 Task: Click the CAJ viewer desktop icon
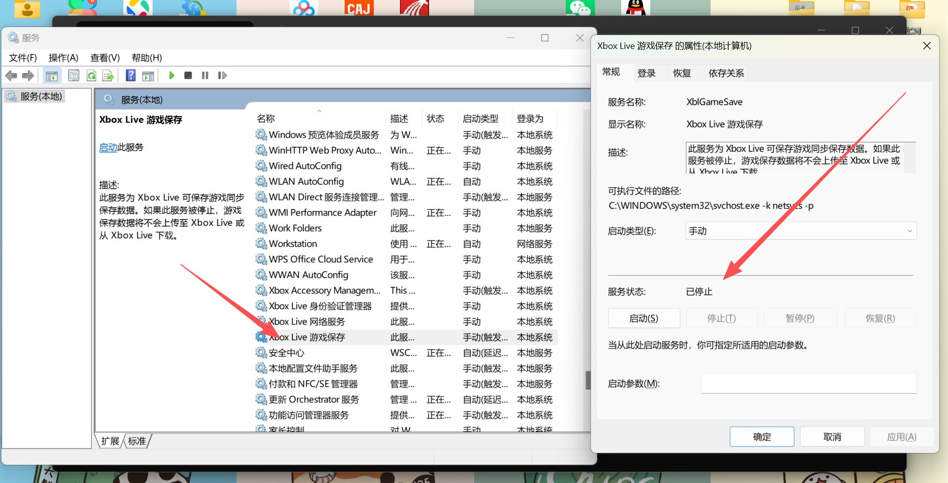[359, 7]
